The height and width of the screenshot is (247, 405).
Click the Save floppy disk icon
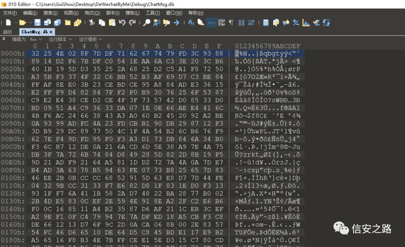[x=37, y=23]
